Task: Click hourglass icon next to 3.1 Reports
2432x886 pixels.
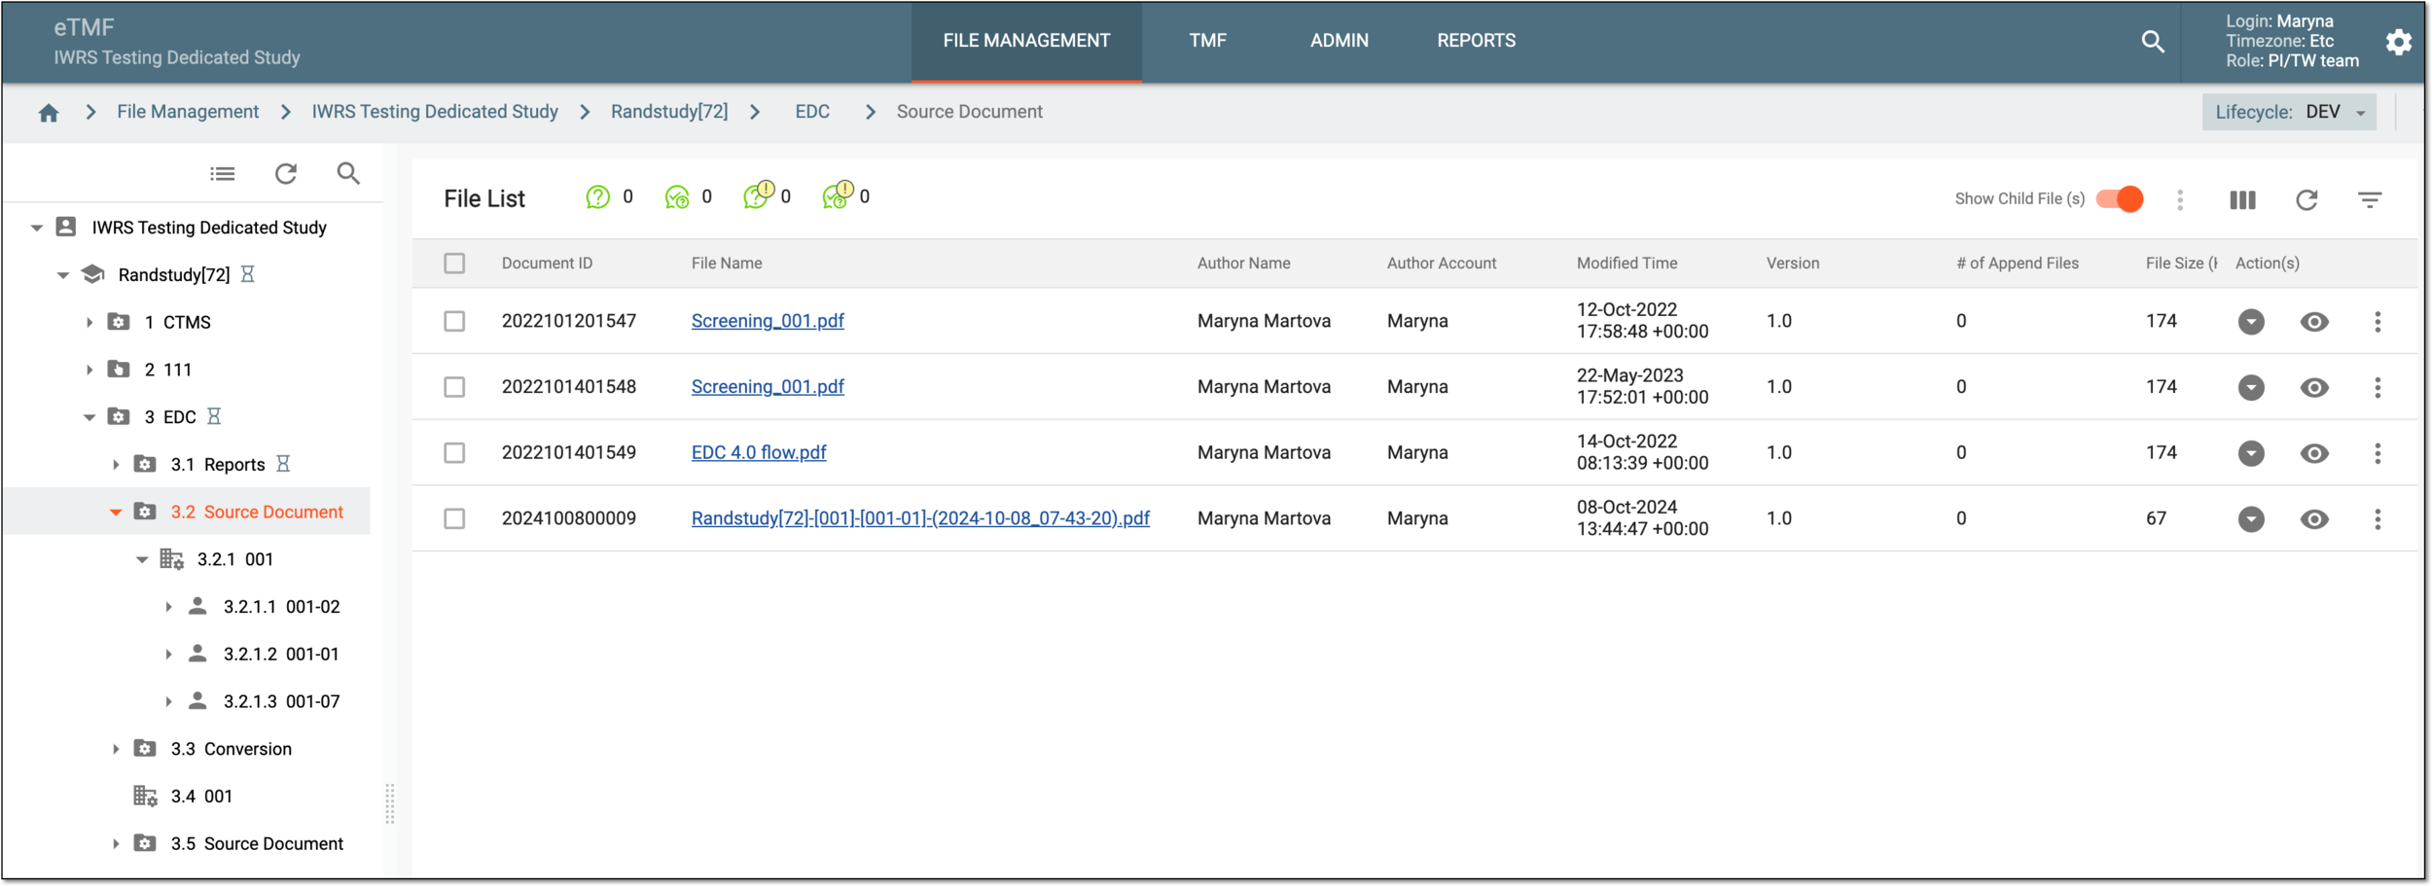Action: coord(283,464)
